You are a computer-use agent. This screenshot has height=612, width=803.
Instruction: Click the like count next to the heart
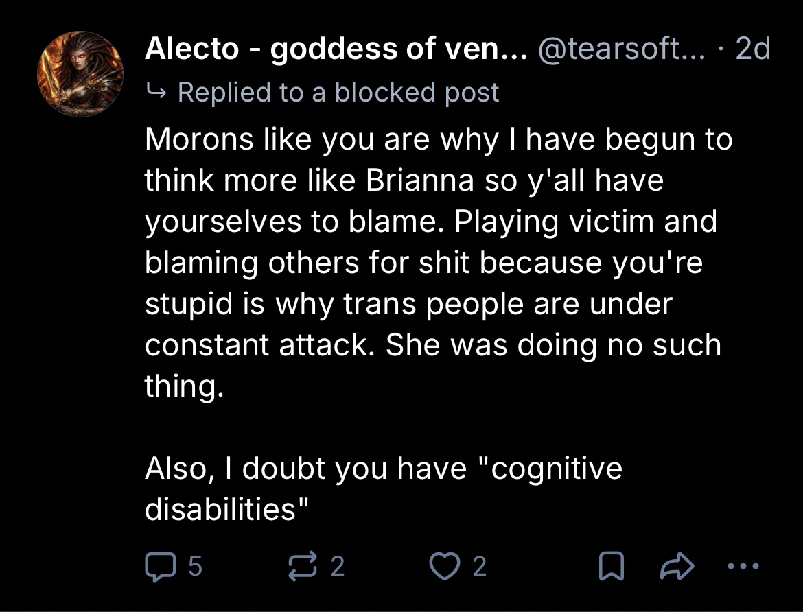[479, 566]
